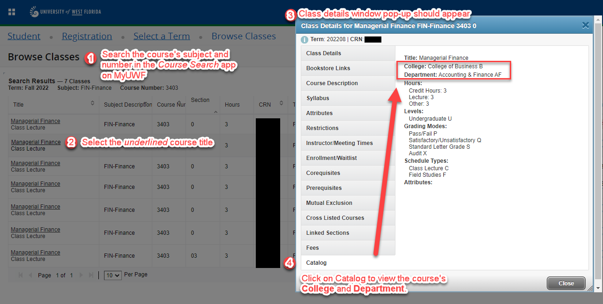Click the Close button in dialog

point(566,283)
